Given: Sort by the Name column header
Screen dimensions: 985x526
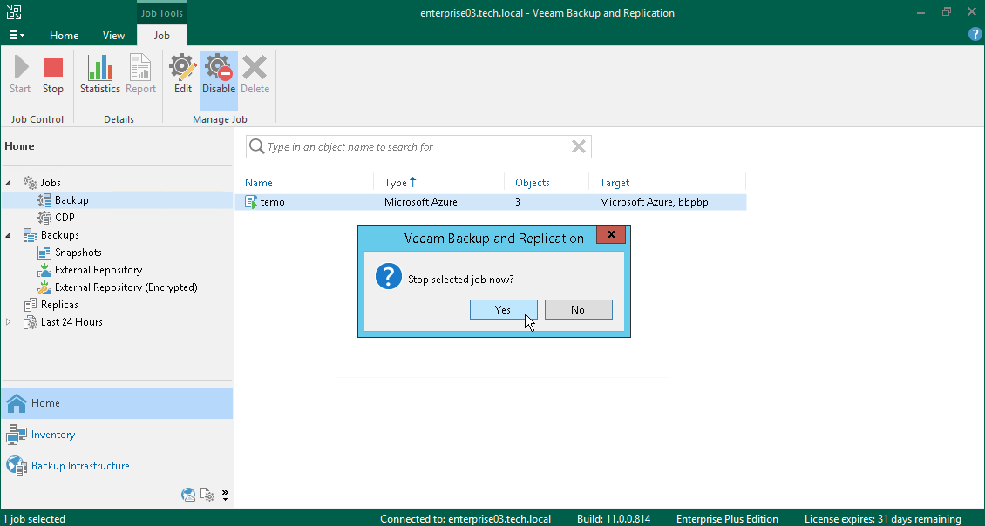Looking at the screenshot, I should 258,183.
